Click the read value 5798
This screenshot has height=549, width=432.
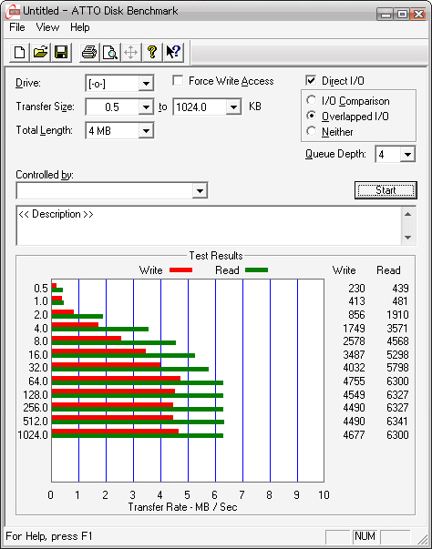coord(397,368)
